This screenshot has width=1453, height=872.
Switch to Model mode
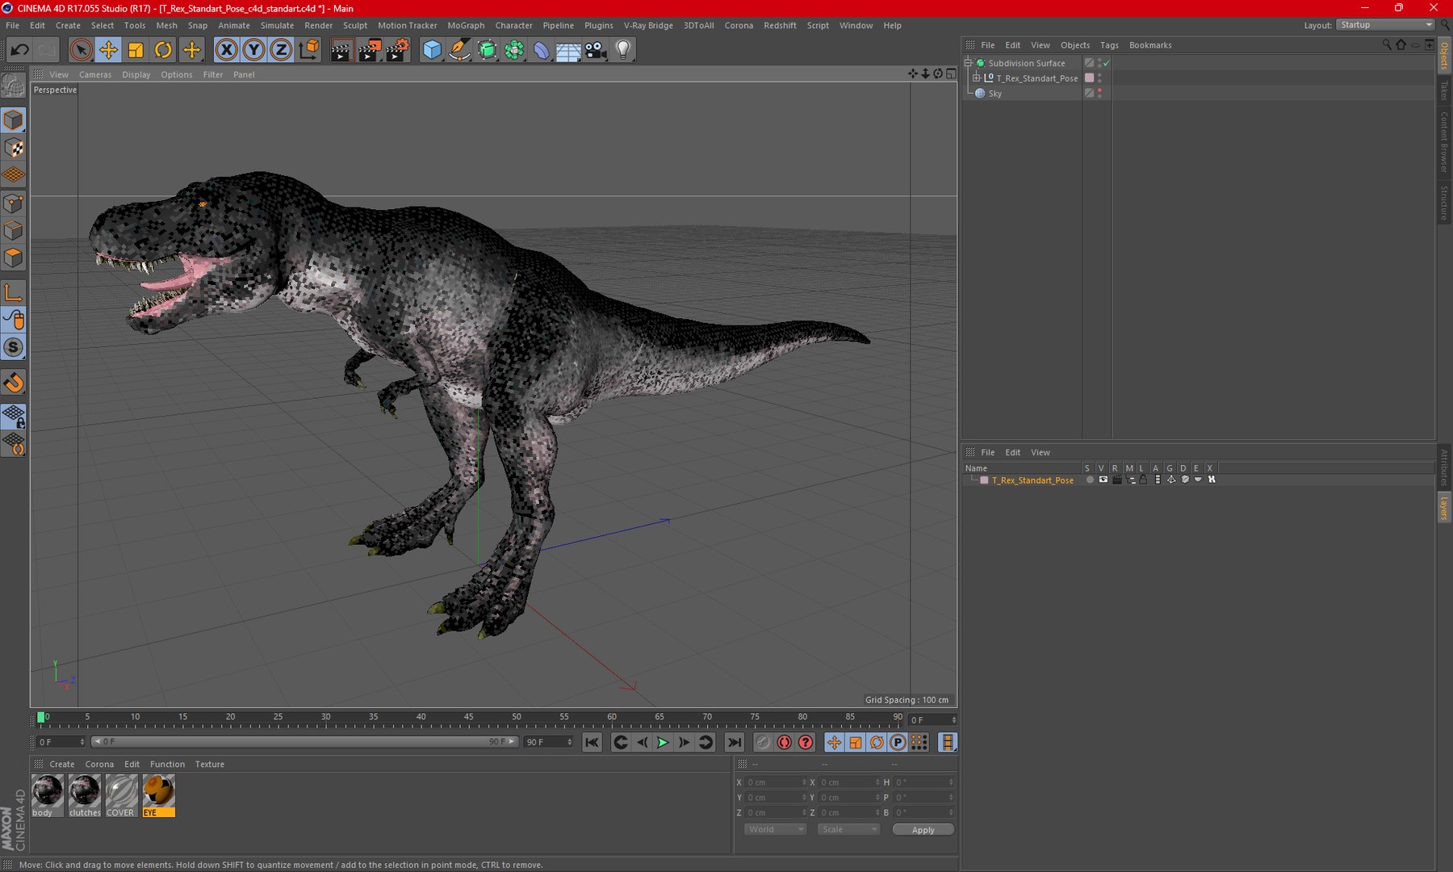(x=14, y=120)
